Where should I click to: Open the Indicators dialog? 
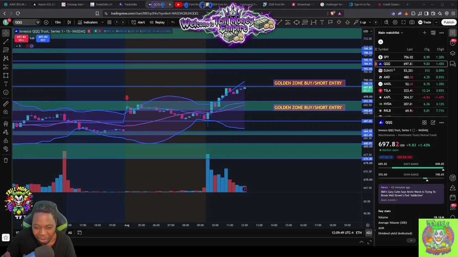click(88, 22)
